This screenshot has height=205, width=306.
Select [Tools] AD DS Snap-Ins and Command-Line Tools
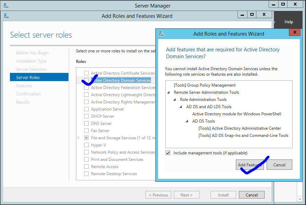[x=243, y=136]
